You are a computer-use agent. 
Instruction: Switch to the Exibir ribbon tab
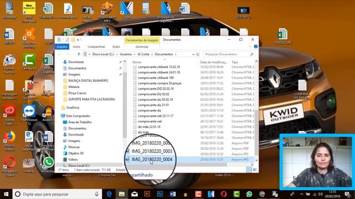(116, 46)
